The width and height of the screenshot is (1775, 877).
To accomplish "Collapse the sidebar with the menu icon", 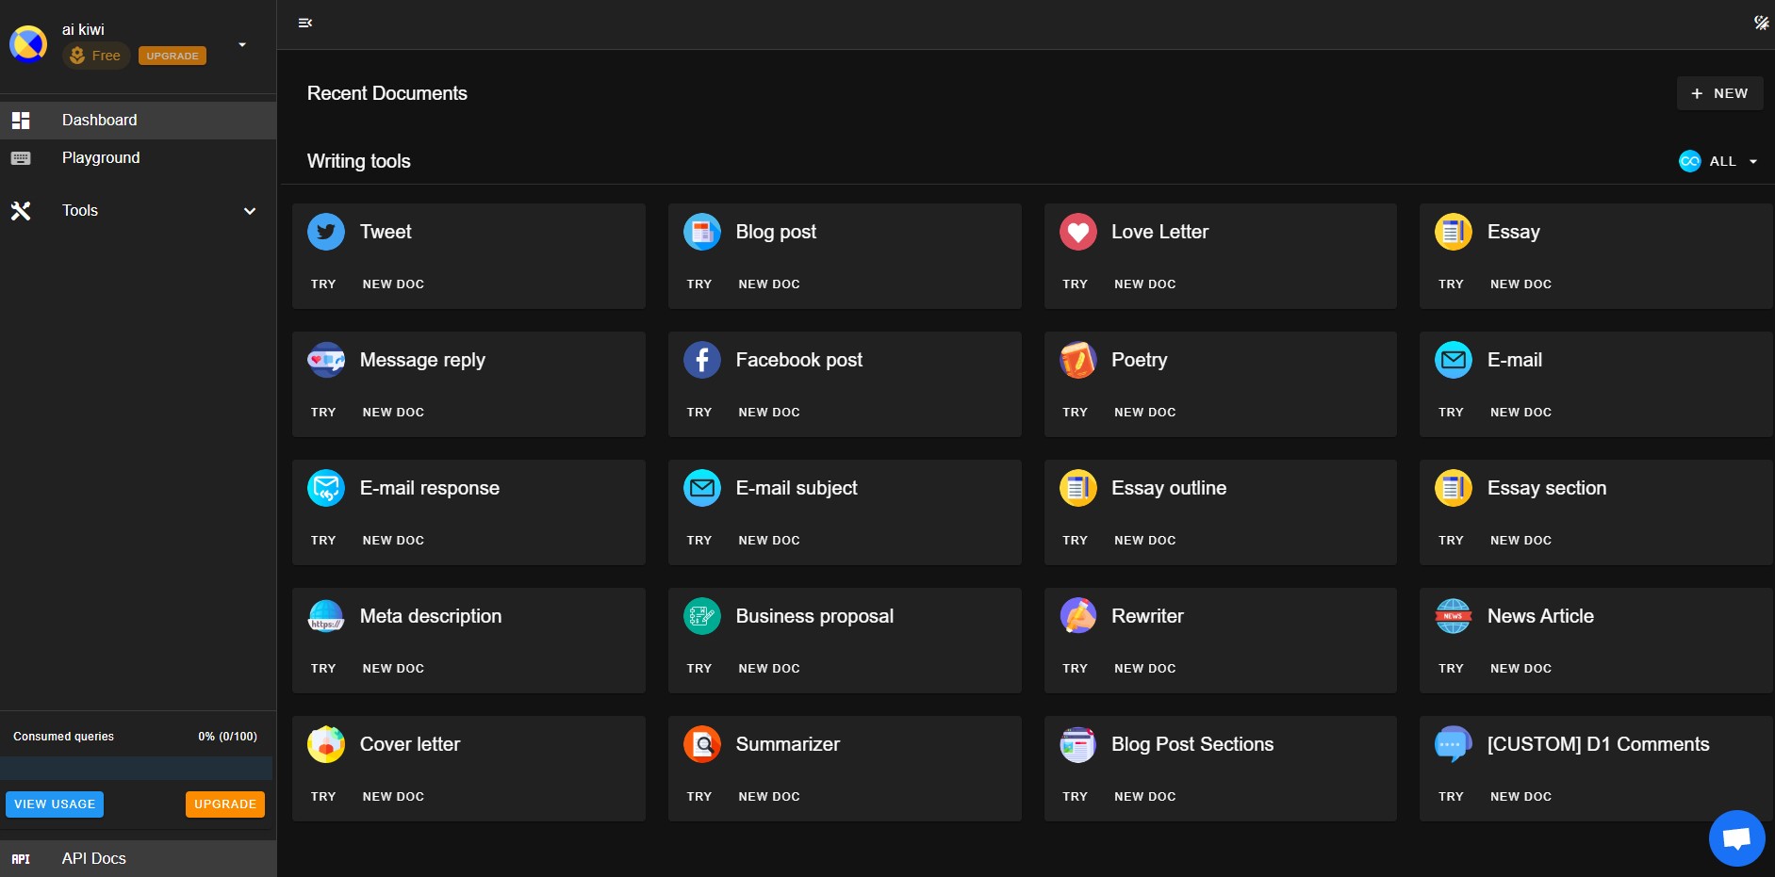I will tap(305, 23).
